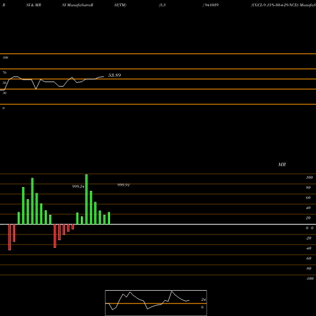Click the tallest green bar beside 999.24
The image size is (316, 316).
[87, 199]
